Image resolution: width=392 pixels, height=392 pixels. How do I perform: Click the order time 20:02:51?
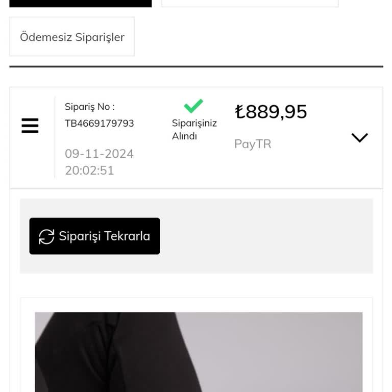tap(89, 170)
